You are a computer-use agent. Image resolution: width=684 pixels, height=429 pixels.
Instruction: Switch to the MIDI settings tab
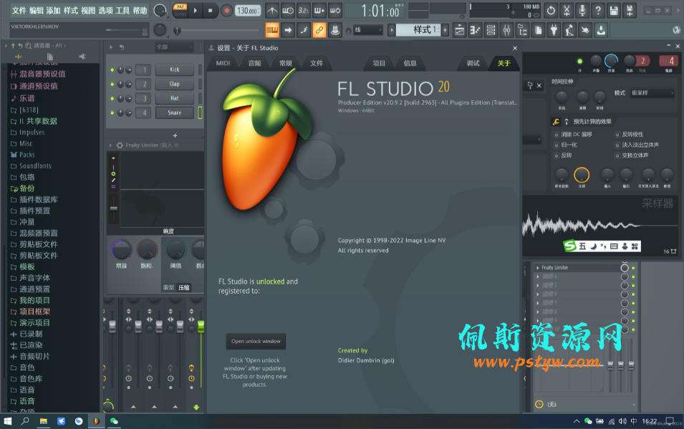[x=223, y=63]
